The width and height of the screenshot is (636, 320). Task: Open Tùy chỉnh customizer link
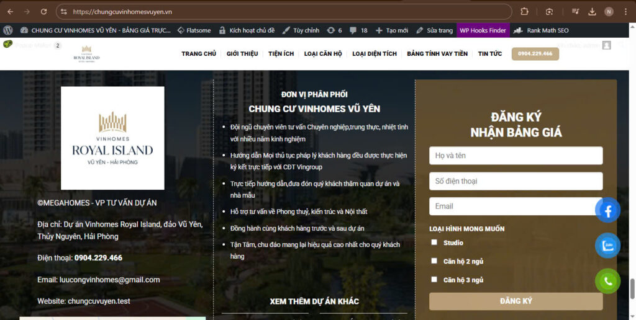coord(301,30)
